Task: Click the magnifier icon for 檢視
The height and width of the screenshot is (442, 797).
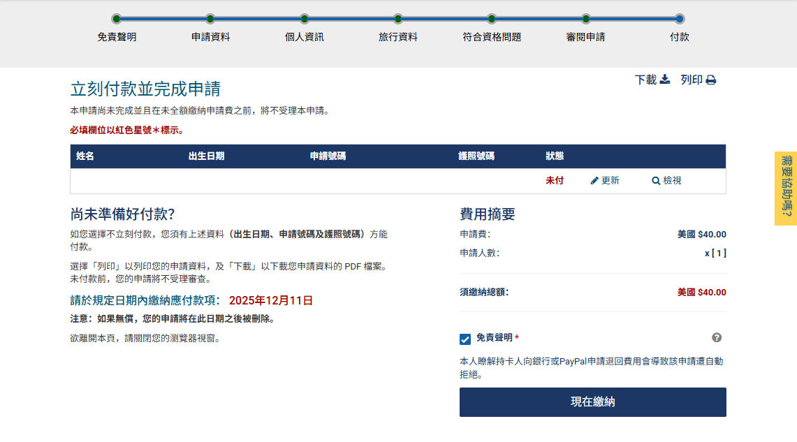Action: click(656, 181)
